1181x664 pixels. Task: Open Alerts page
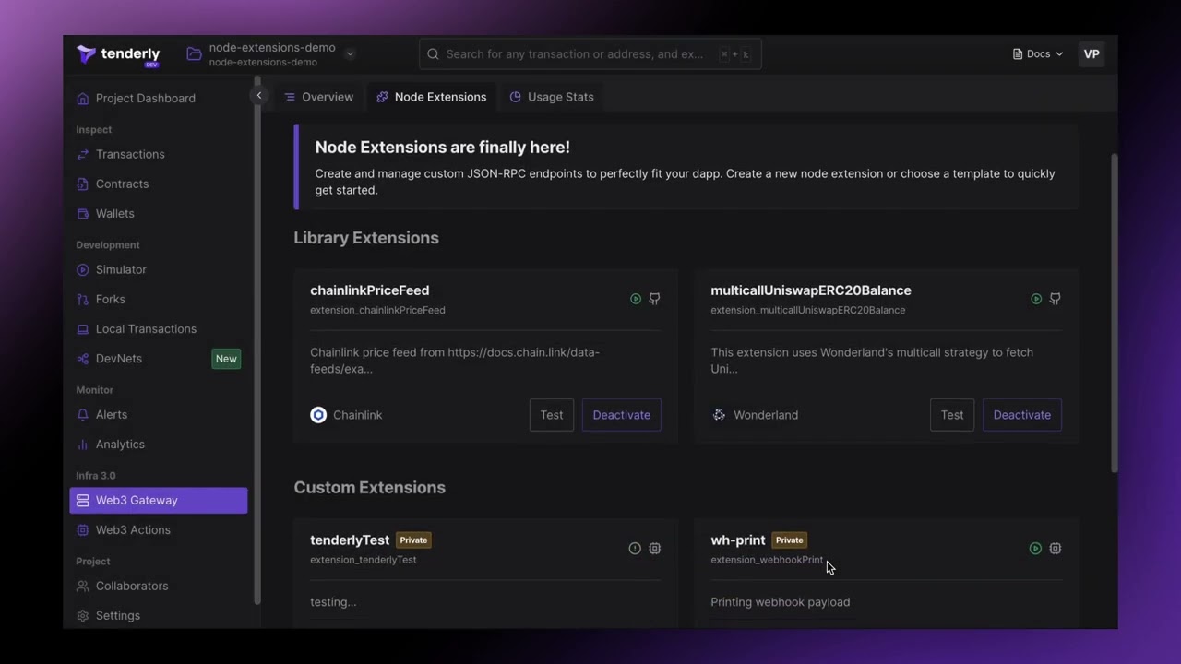pos(112,415)
